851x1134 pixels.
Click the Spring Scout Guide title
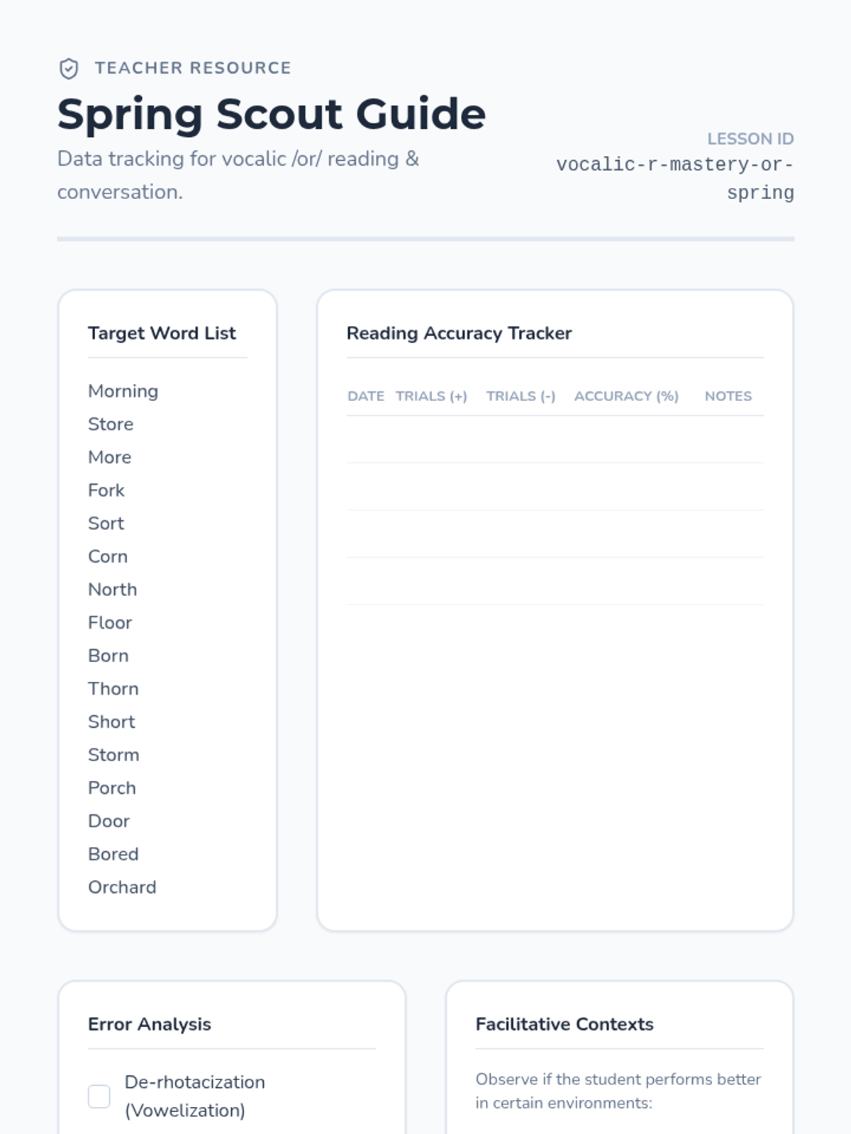tap(271, 114)
